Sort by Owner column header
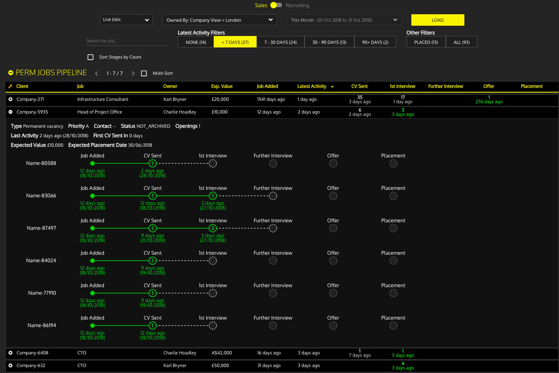 (x=170, y=86)
